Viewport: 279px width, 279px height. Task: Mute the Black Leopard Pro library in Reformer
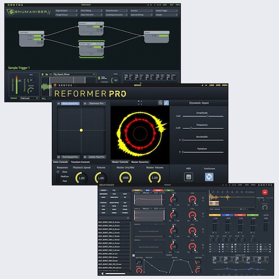click(59, 103)
